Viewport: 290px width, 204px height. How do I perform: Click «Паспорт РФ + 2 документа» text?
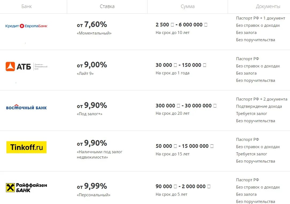point(262,99)
